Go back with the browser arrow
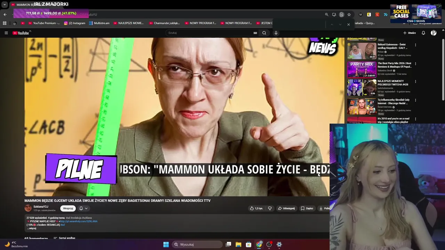This screenshot has height=250, width=445. pyautogui.click(x=5, y=15)
